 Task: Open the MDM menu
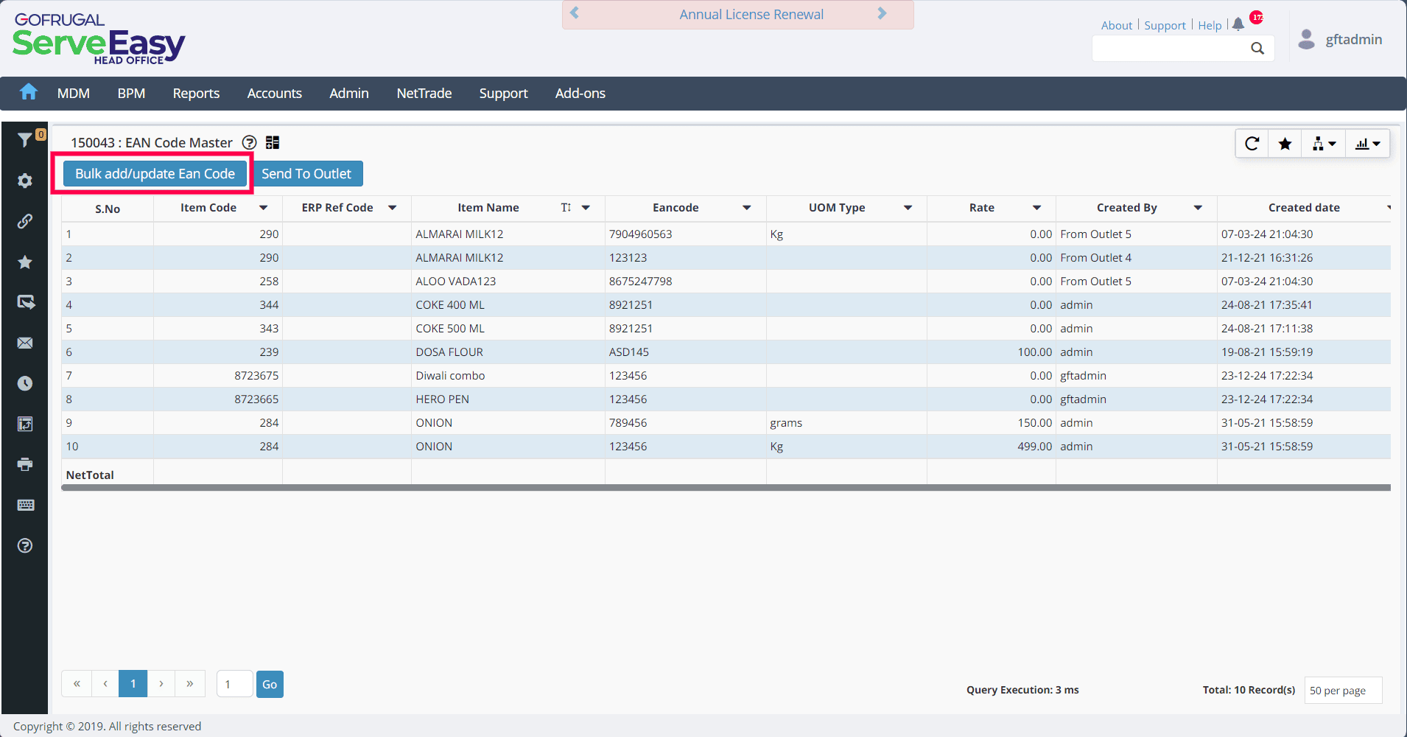pos(74,94)
